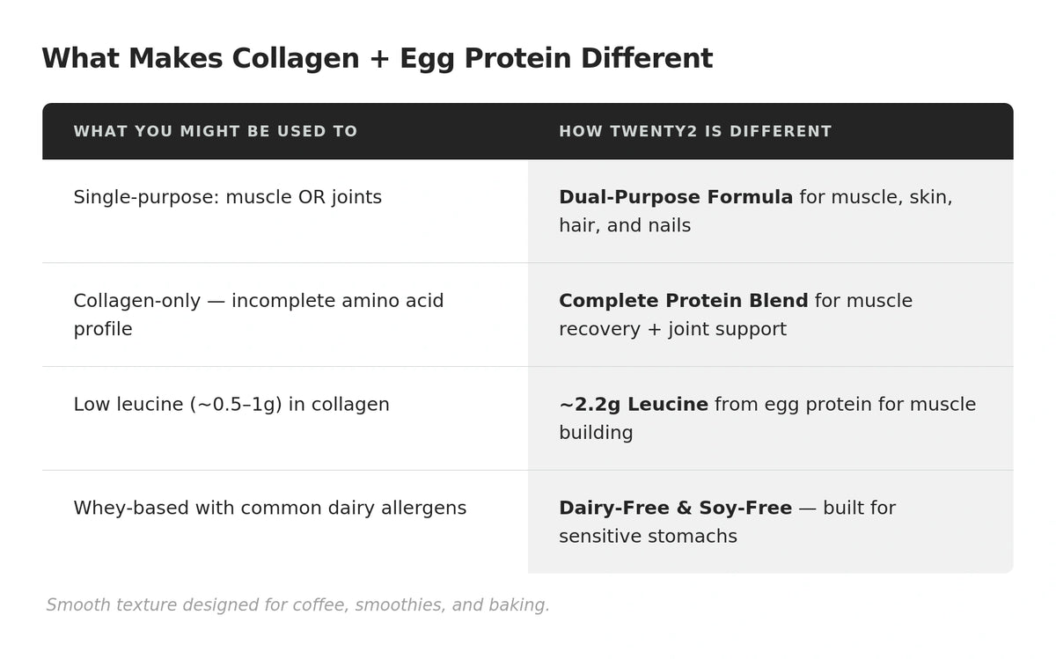
Task: Click '— built for' text after Soy-Free
Action: tap(847, 509)
